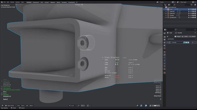Viewport: 197px width, 110px height.
Task: Toggle Cylinder.001 viewport monitor icon
Action: tap(193, 17)
